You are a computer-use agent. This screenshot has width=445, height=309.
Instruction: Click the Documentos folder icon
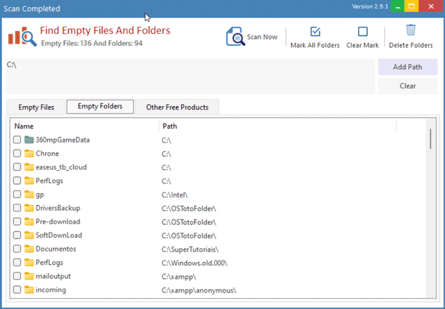click(x=29, y=249)
